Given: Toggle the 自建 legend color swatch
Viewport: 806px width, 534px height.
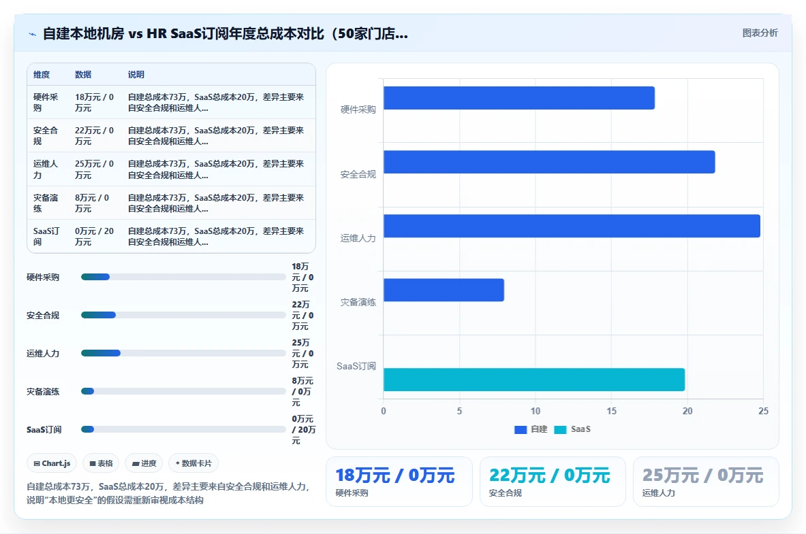Looking at the screenshot, I should [521, 429].
